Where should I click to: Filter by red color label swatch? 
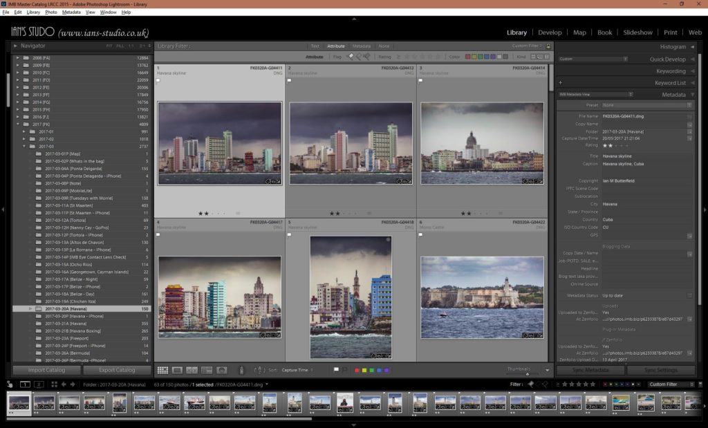click(468, 57)
